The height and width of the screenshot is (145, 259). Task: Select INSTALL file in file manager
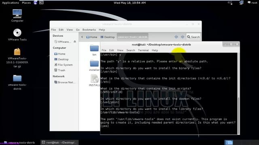click(x=94, y=81)
